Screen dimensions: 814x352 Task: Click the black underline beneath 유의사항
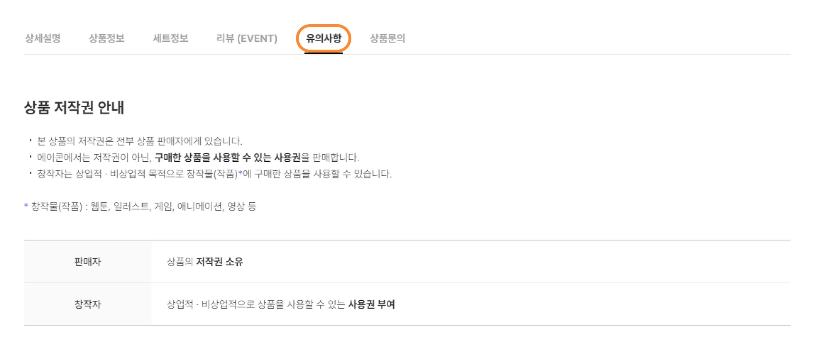click(x=324, y=53)
